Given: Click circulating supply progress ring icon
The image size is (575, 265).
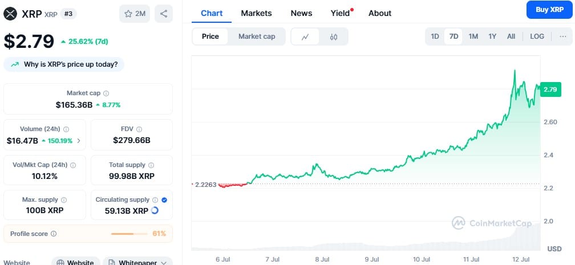Looking at the screenshot, I should point(155,210).
